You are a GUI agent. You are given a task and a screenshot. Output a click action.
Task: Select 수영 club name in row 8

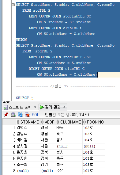[x=69, y=171]
